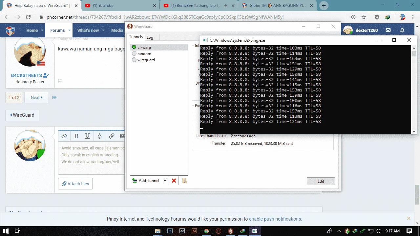Click the reply text input area

pos(92,158)
